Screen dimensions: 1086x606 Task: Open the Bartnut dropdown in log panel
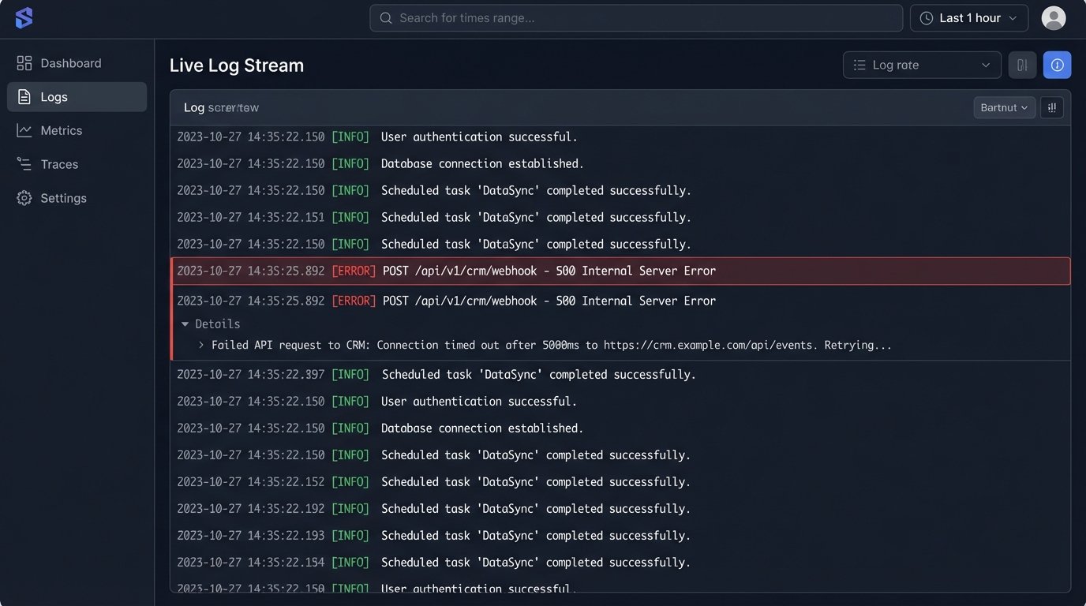1004,107
